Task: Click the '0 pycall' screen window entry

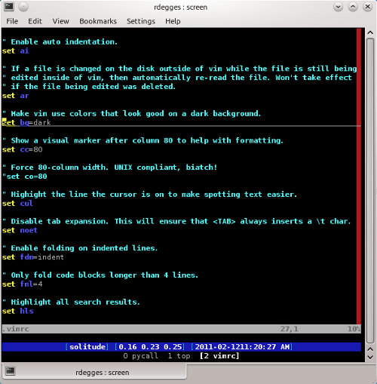Action: tap(141, 356)
